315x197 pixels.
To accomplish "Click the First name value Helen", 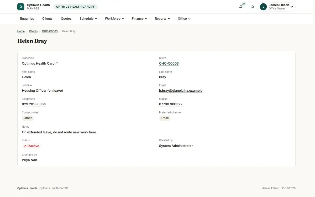I will click(26, 77).
